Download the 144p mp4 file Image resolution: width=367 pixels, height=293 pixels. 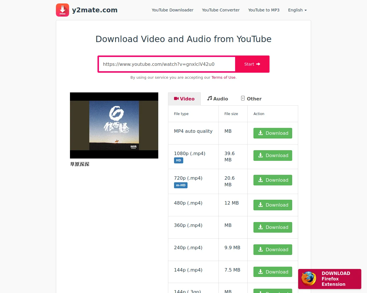[x=273, y=272]
